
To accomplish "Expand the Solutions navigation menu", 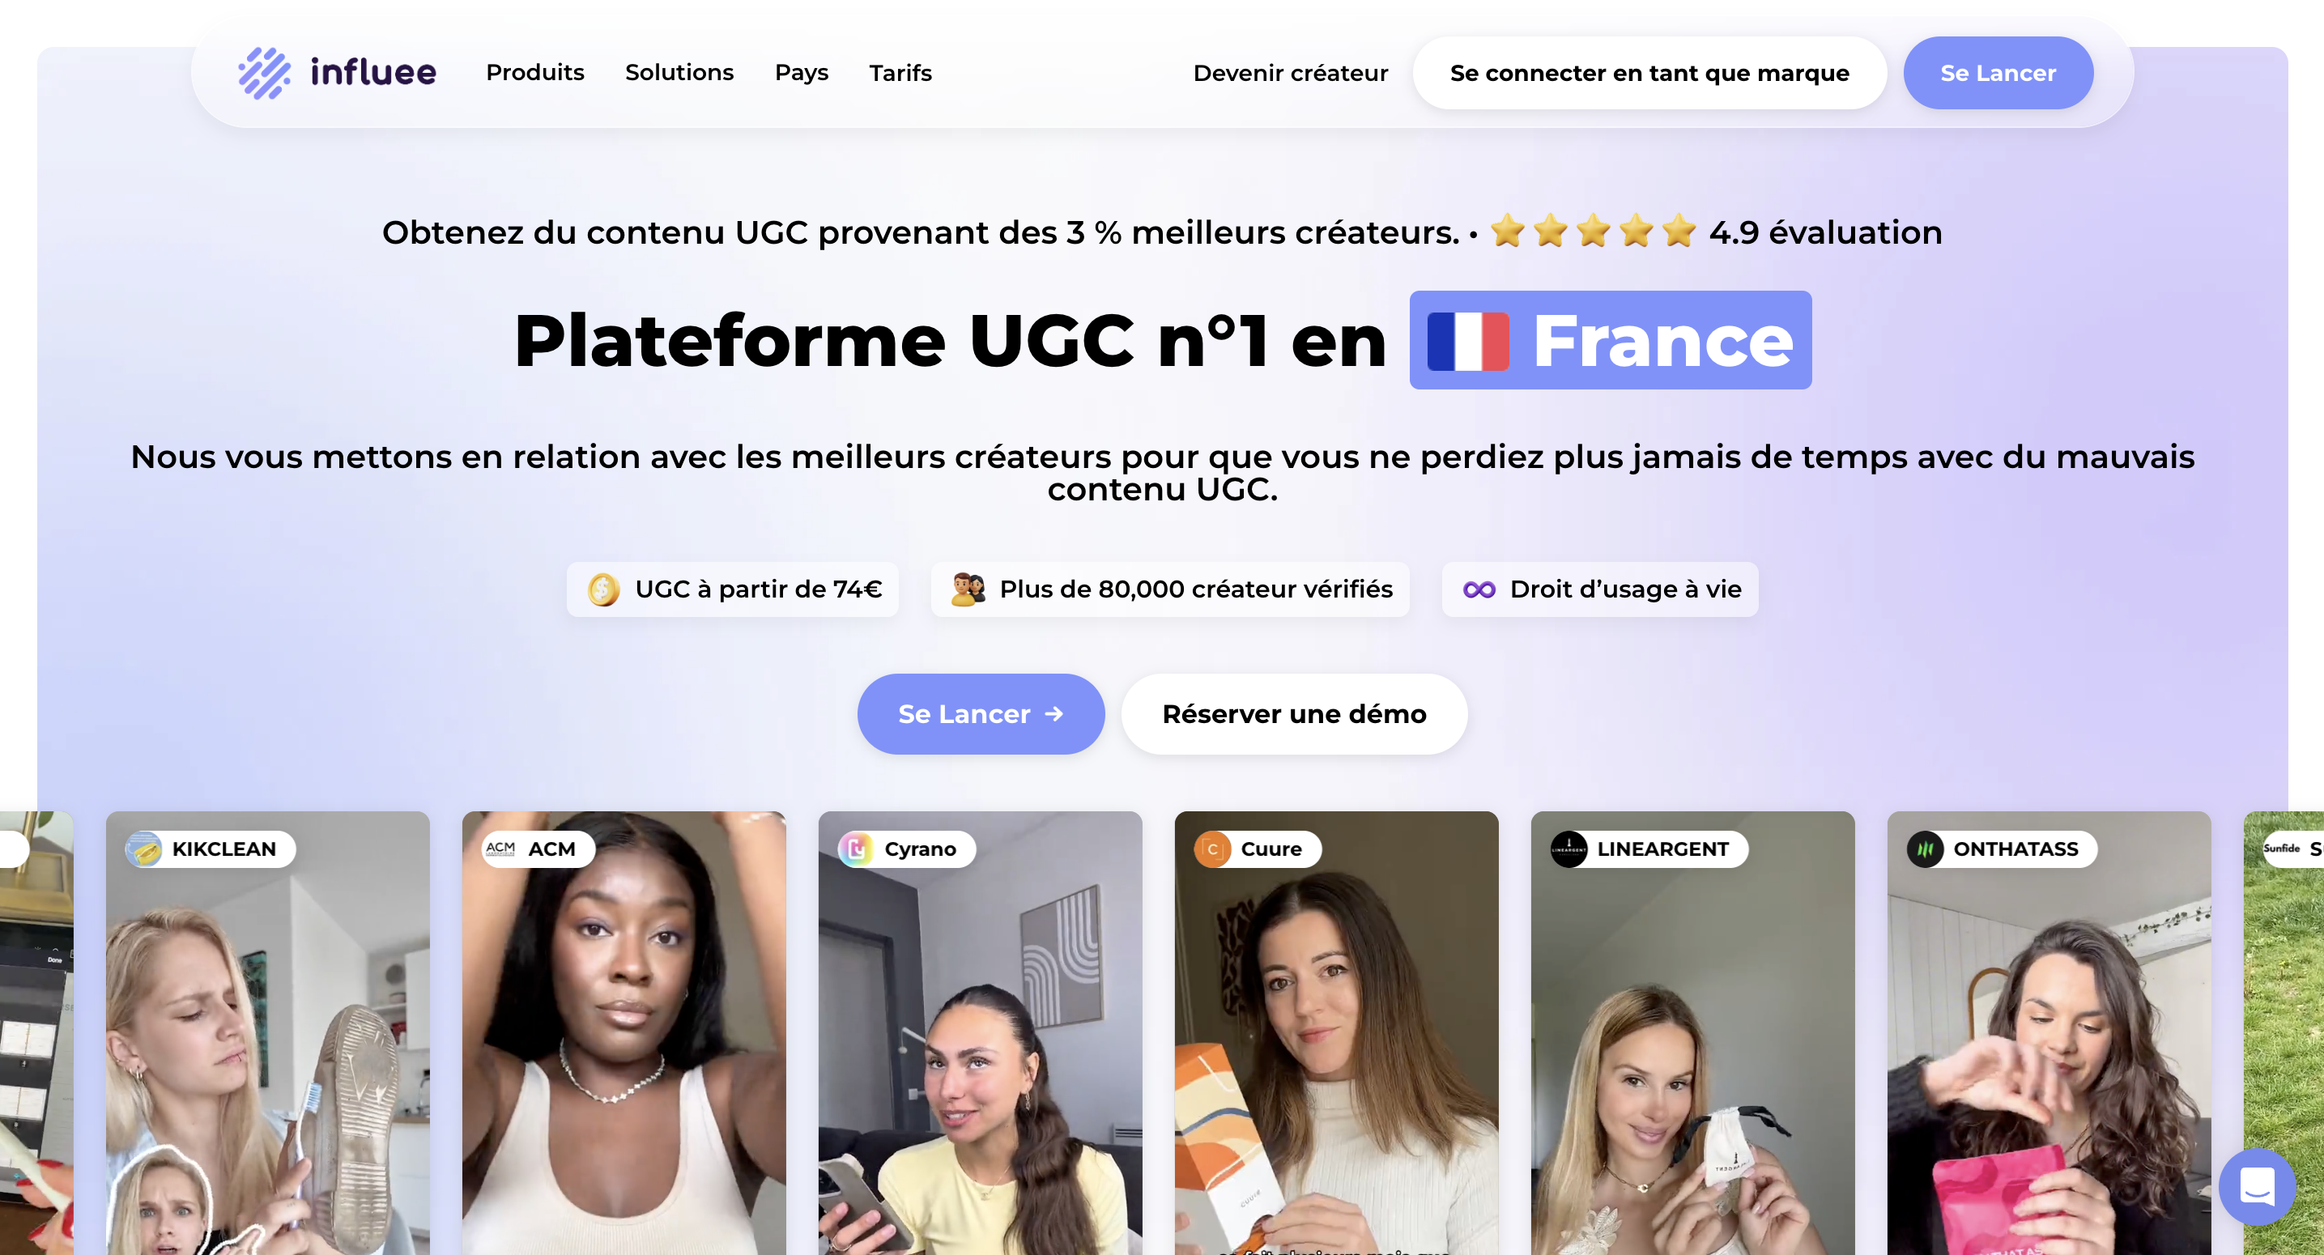I will tap(679, 73).
